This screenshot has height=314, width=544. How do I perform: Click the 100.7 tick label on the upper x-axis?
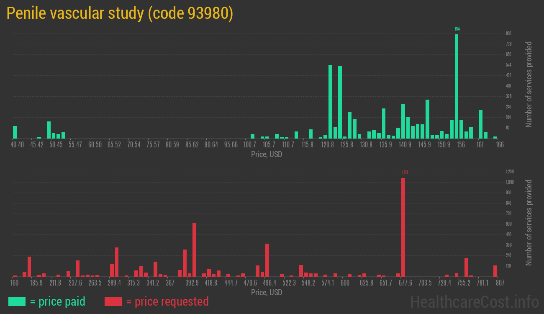(x=250, y=145)
